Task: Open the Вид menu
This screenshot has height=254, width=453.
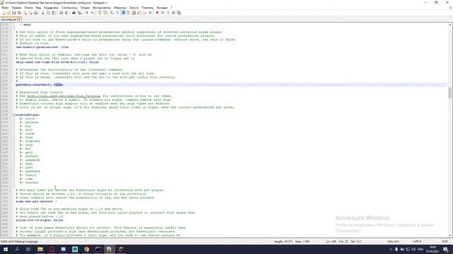Action: [38, 8]
